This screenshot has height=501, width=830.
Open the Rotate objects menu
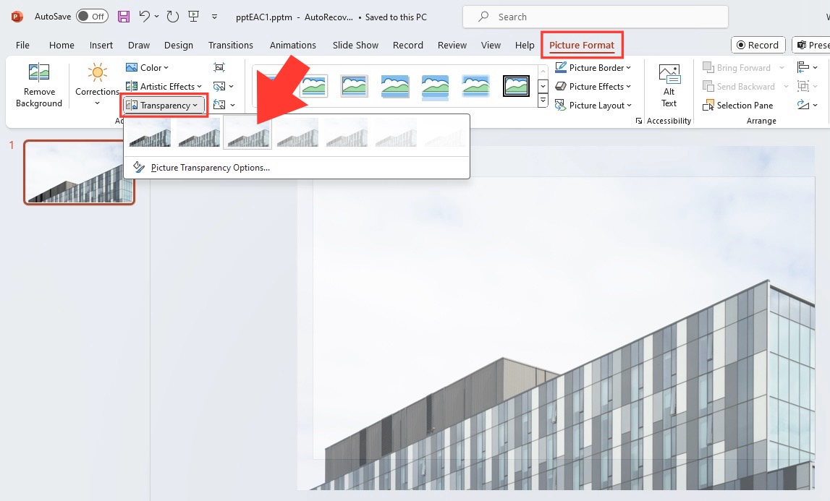[808, 106]
